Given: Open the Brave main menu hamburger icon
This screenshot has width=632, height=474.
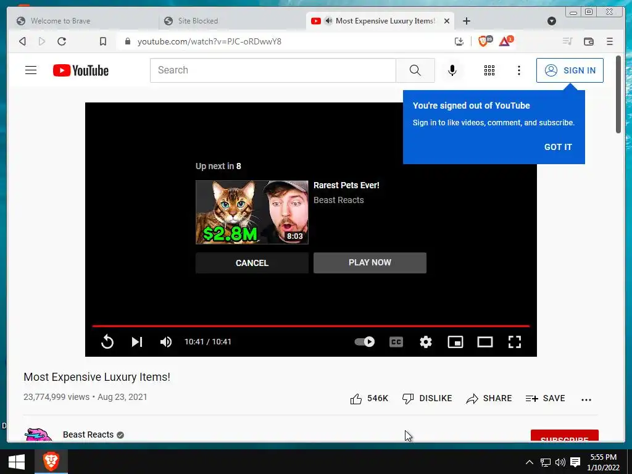Looking at the screenshot, I should coord(610,41).
